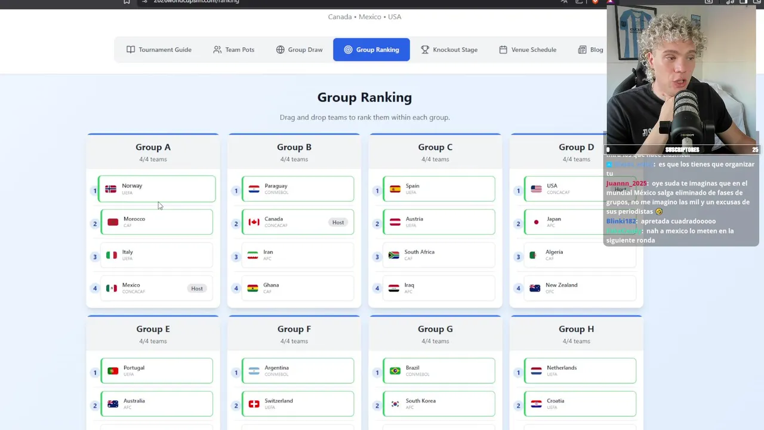Screen dimensions: 764x430
Task: Select the Japan team name text
Action: tap(554, 219)
